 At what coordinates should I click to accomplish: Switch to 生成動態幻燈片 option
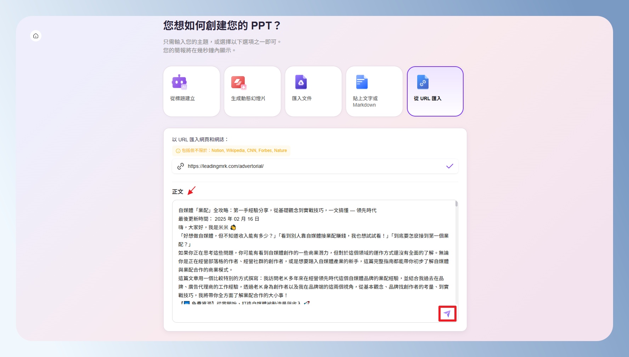coord(248,98)
